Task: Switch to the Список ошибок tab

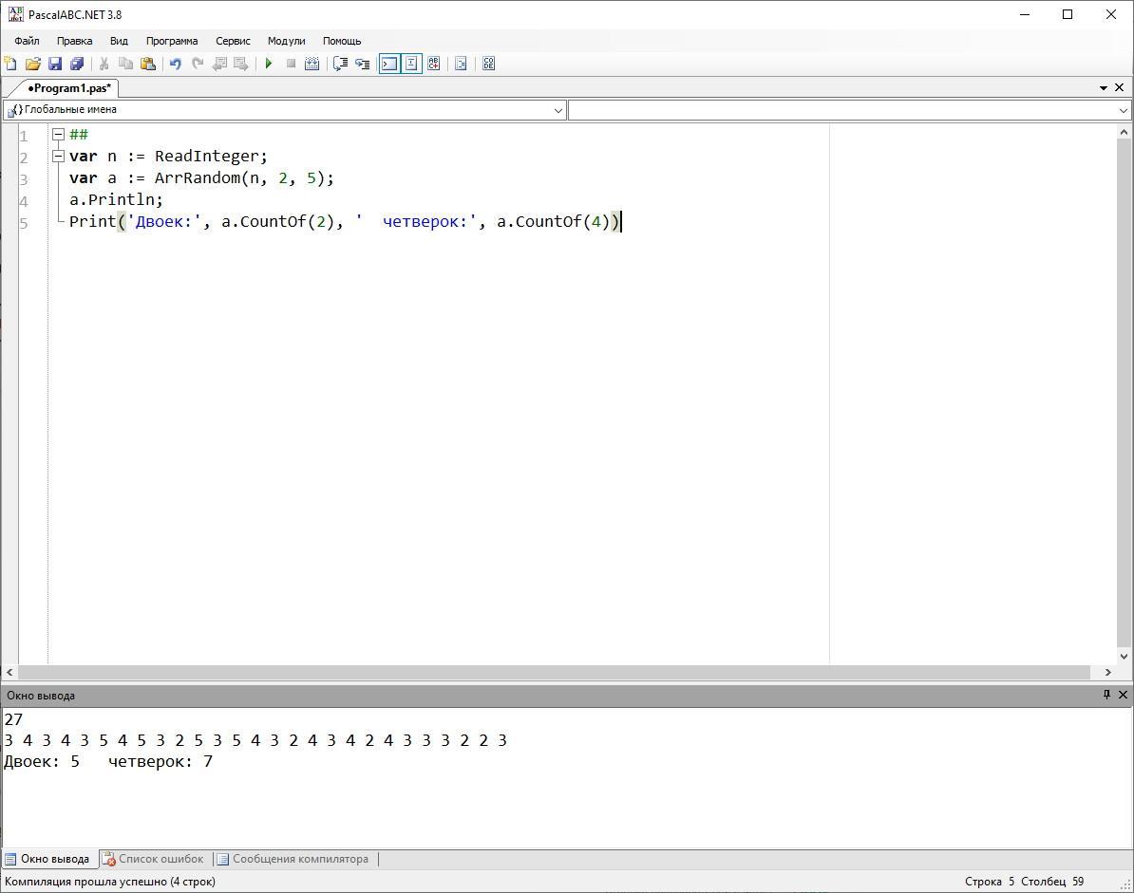Action: tap(153, 859)
